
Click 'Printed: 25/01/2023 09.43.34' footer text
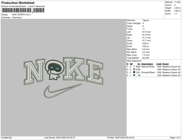click(x=121, y=138)
